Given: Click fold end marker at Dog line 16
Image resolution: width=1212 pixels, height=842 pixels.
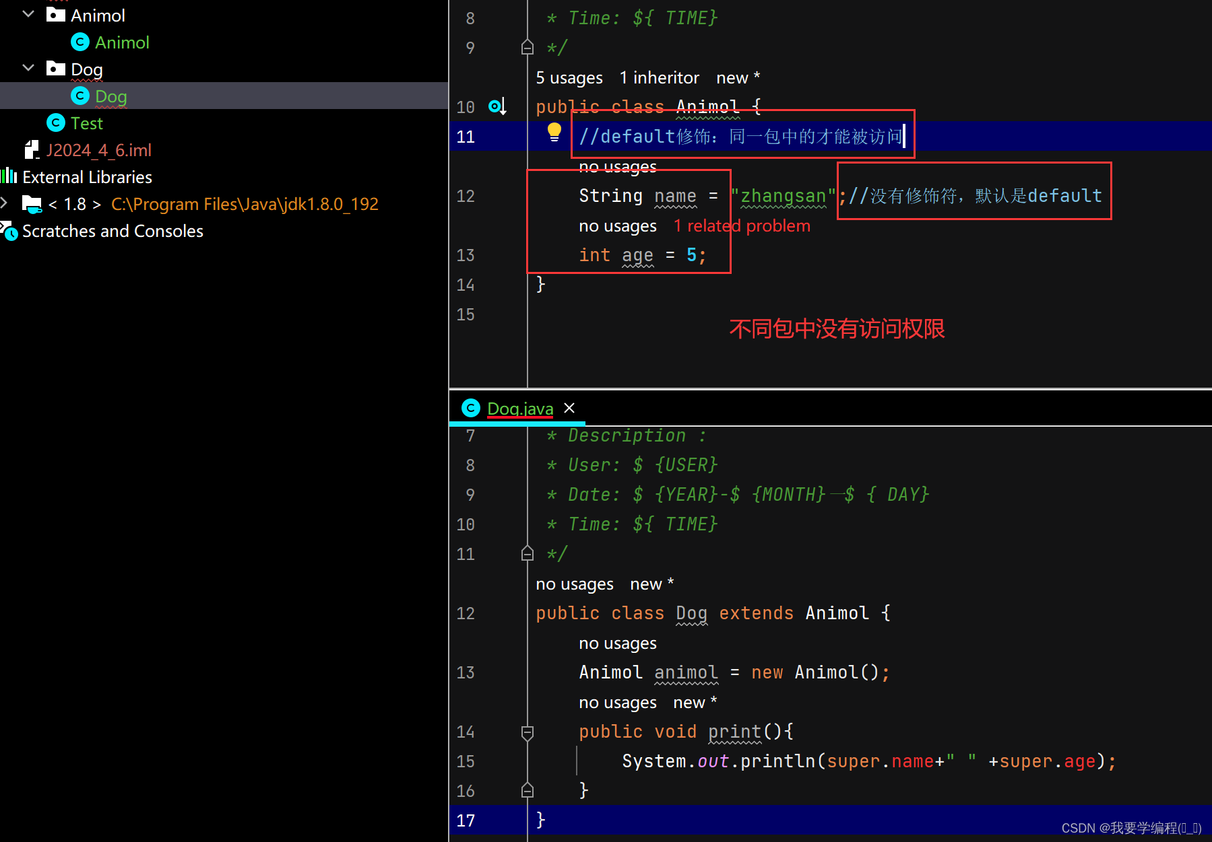Looking at the screenshot, I should (x=528, y=790).
